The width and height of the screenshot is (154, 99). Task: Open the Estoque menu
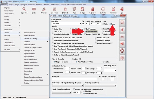(11, 5)
